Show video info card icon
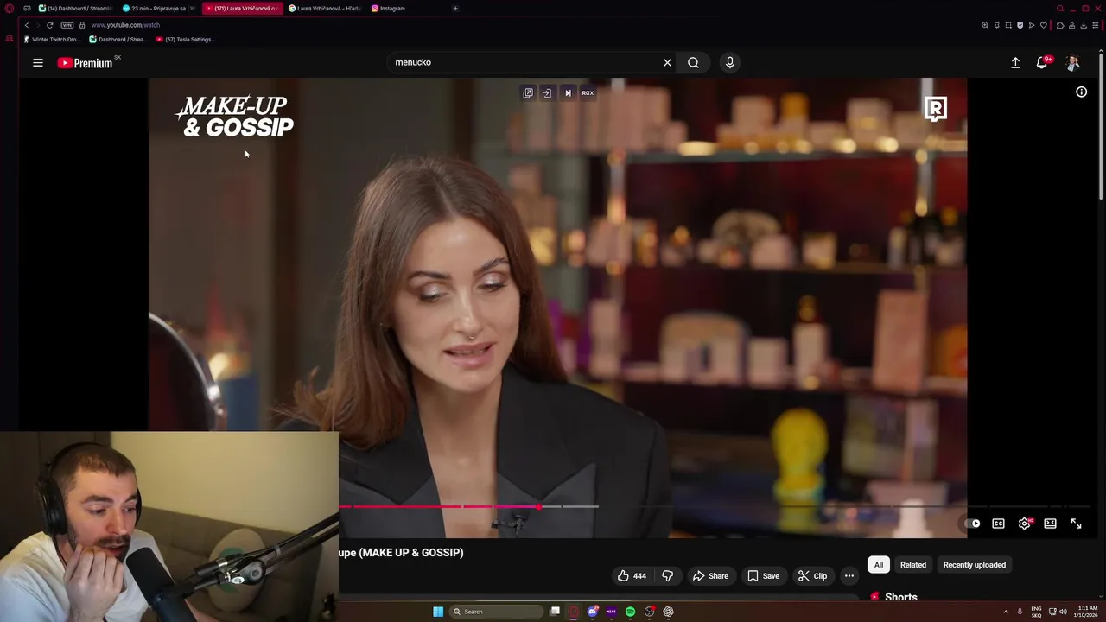 pos(1081,92)
